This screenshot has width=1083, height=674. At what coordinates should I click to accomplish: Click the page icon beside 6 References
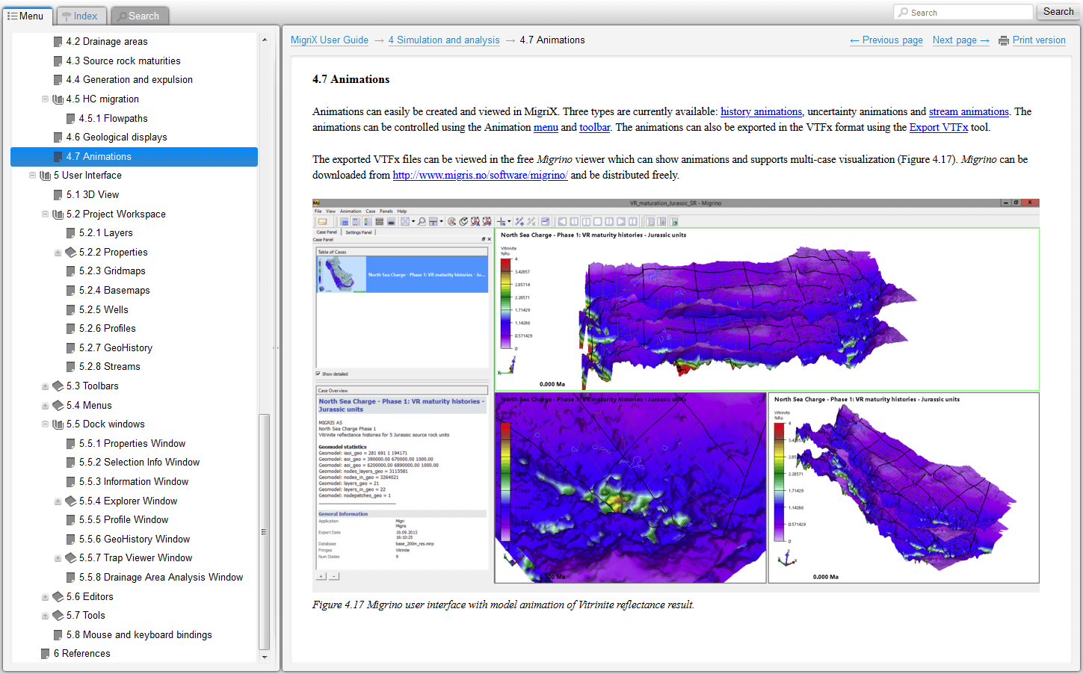click(46, 654)
